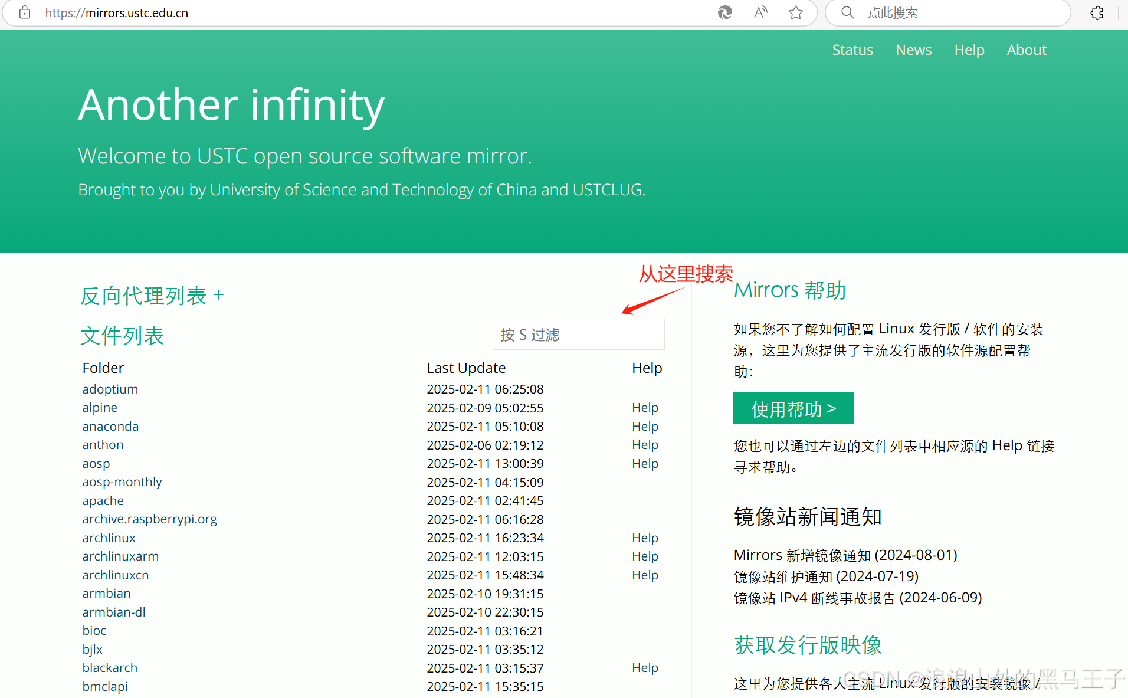Viewport: 1128px width, 698px height.
Task: Click timestamp 2025-02-11 06:25:08
Action: coord(485,389)
